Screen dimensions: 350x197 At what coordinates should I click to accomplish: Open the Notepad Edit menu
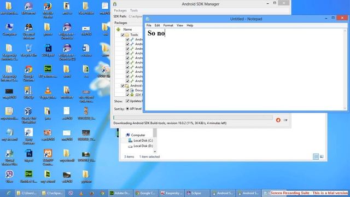[x=157, y=26]
